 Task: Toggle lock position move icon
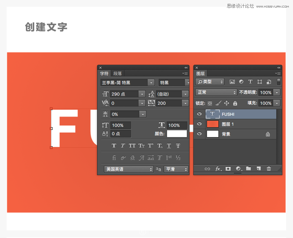(226, 103)
